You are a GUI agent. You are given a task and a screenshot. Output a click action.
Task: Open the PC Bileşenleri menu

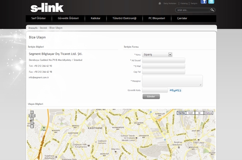157,18
